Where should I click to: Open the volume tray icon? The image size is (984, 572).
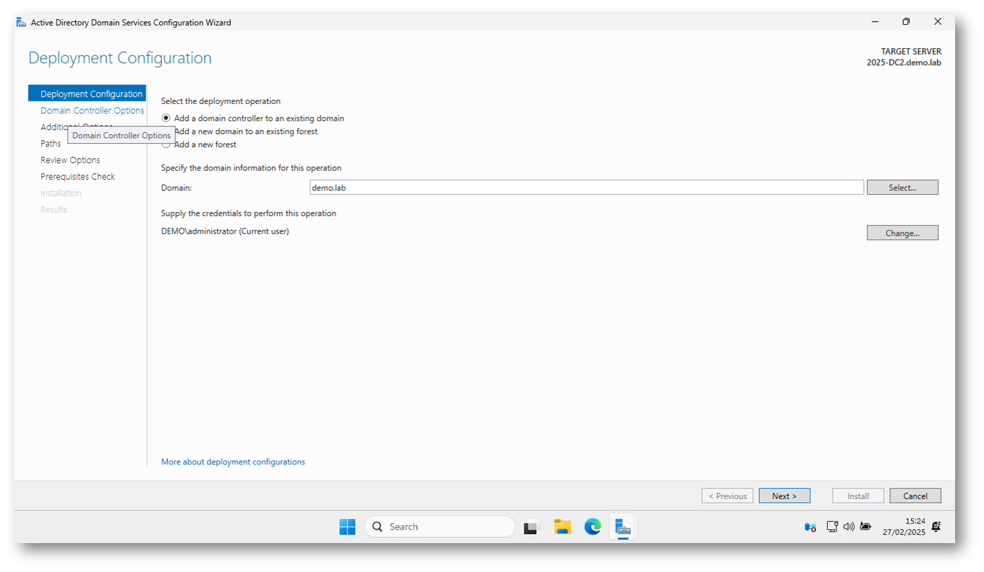[x=848, y=527]
